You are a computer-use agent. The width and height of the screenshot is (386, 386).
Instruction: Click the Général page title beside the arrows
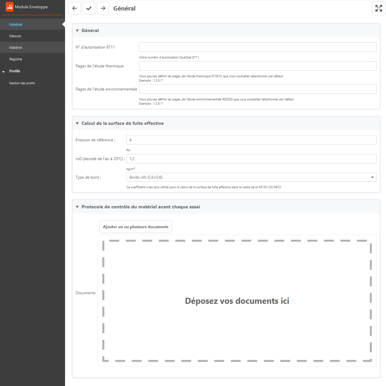click(124, 8)
